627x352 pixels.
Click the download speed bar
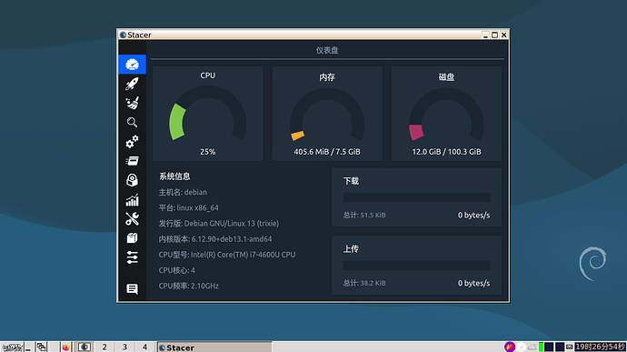point(417,197)
